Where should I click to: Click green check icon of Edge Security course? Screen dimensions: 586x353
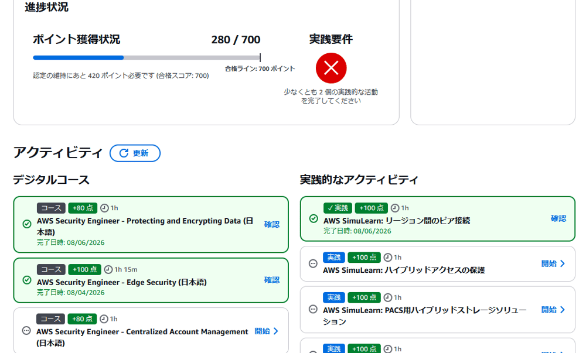point(27,280)
